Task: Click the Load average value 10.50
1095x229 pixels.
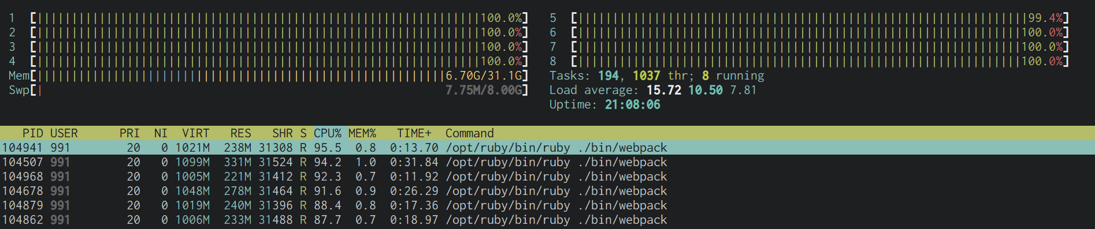Action: coord(706,90)
